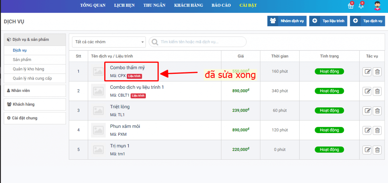Click the Nhóm dịch vụ button
388x183 pixels.
(x=287, y=21)
